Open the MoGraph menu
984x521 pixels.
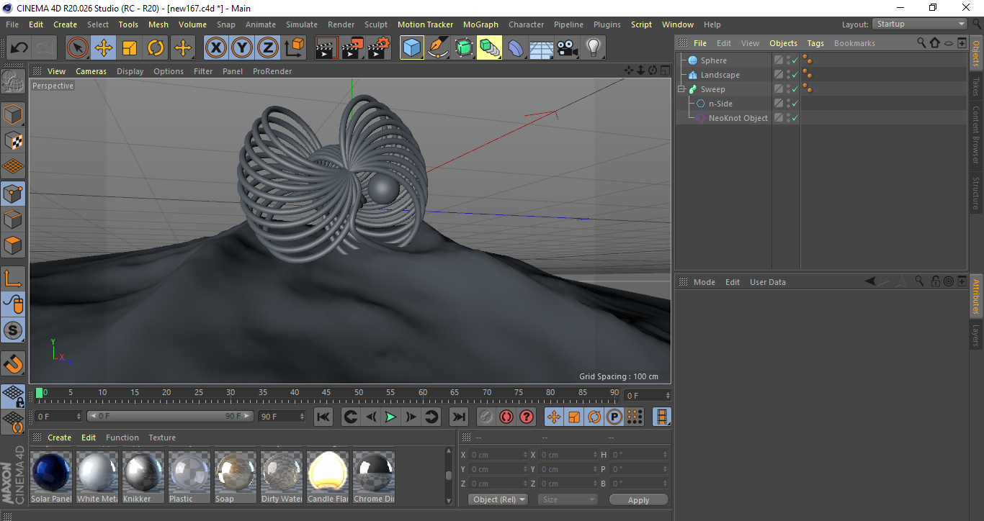click(x=480, y=24)
